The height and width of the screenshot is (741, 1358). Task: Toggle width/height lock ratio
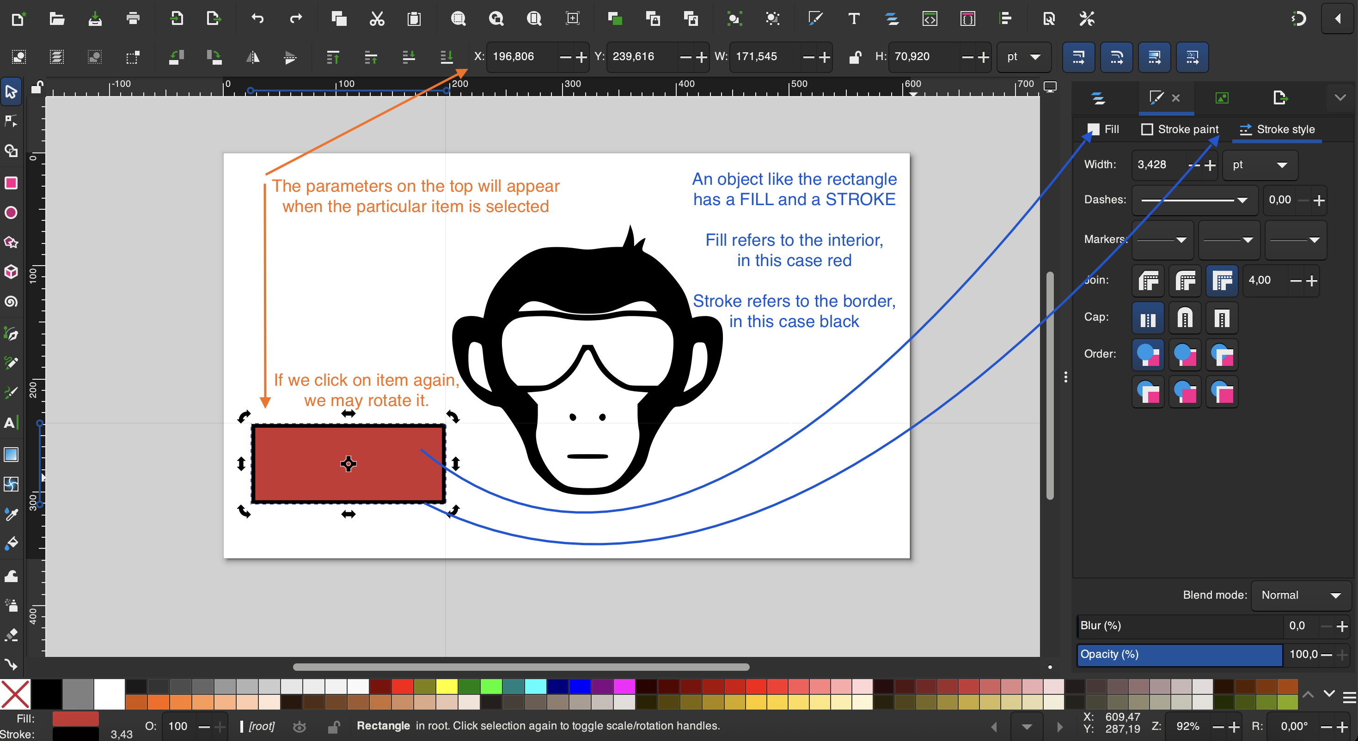pos(855,56)
